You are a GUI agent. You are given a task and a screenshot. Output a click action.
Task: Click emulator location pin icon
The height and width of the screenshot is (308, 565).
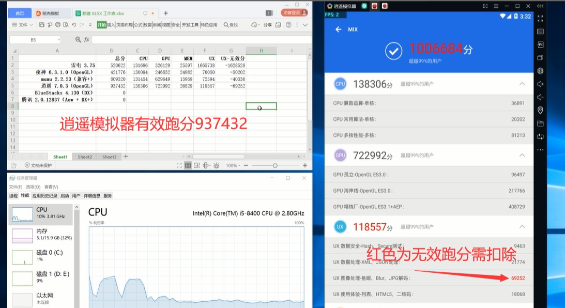[x=540, y=110]
